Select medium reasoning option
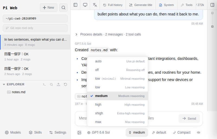The height and width of the screenshot is (139, 217). point(117,96)
